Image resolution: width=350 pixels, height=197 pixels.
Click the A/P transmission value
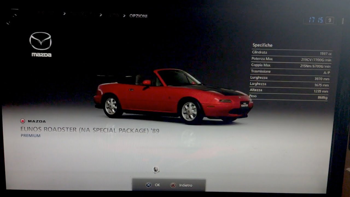[327, 73]
